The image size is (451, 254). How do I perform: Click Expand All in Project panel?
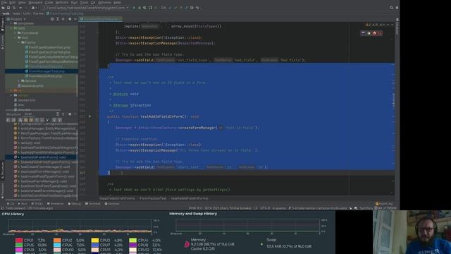[x=58, y=19]
